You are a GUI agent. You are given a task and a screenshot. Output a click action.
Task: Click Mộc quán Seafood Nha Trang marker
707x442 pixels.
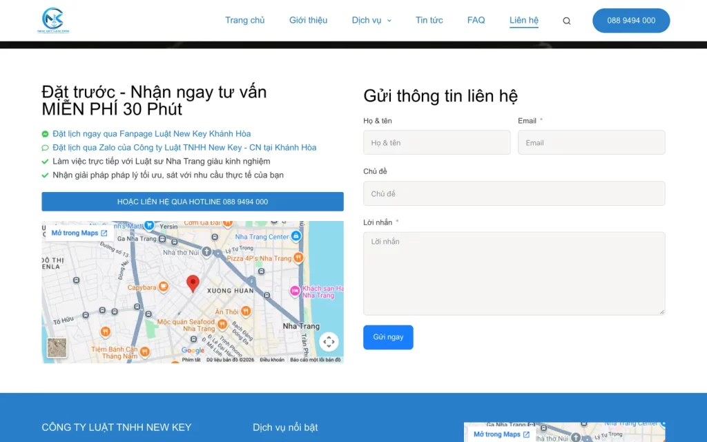(222, 324)
